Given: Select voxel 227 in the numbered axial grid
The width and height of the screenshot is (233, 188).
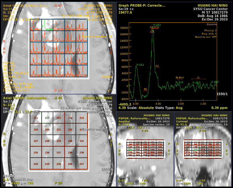Looking at the screenshot, I should (36, 141).
